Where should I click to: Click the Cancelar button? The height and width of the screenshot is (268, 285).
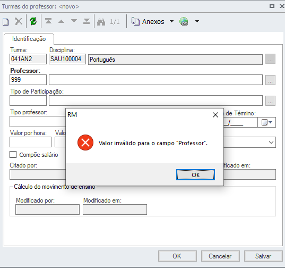point(220,256)
